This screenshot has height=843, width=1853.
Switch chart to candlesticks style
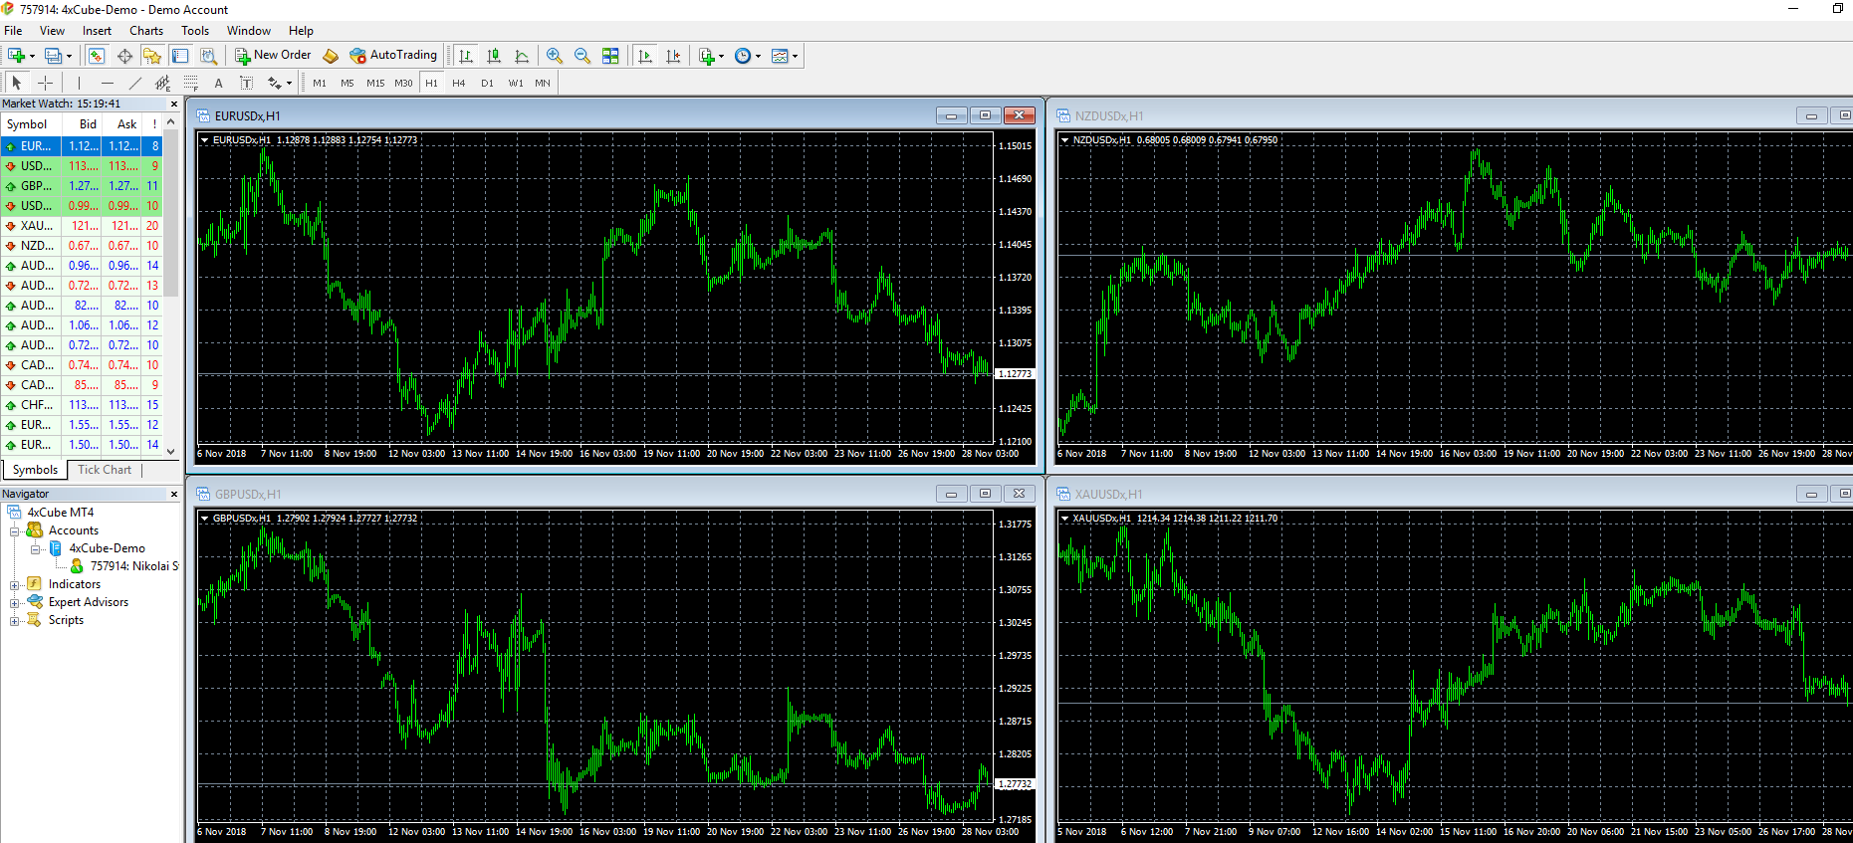click(494, 56)
